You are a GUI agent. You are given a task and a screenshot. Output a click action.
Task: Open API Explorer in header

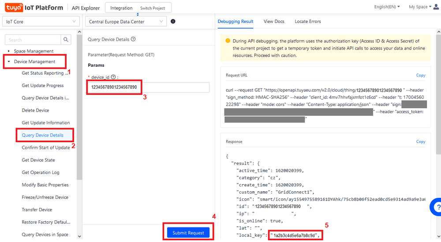click(86, 8)
